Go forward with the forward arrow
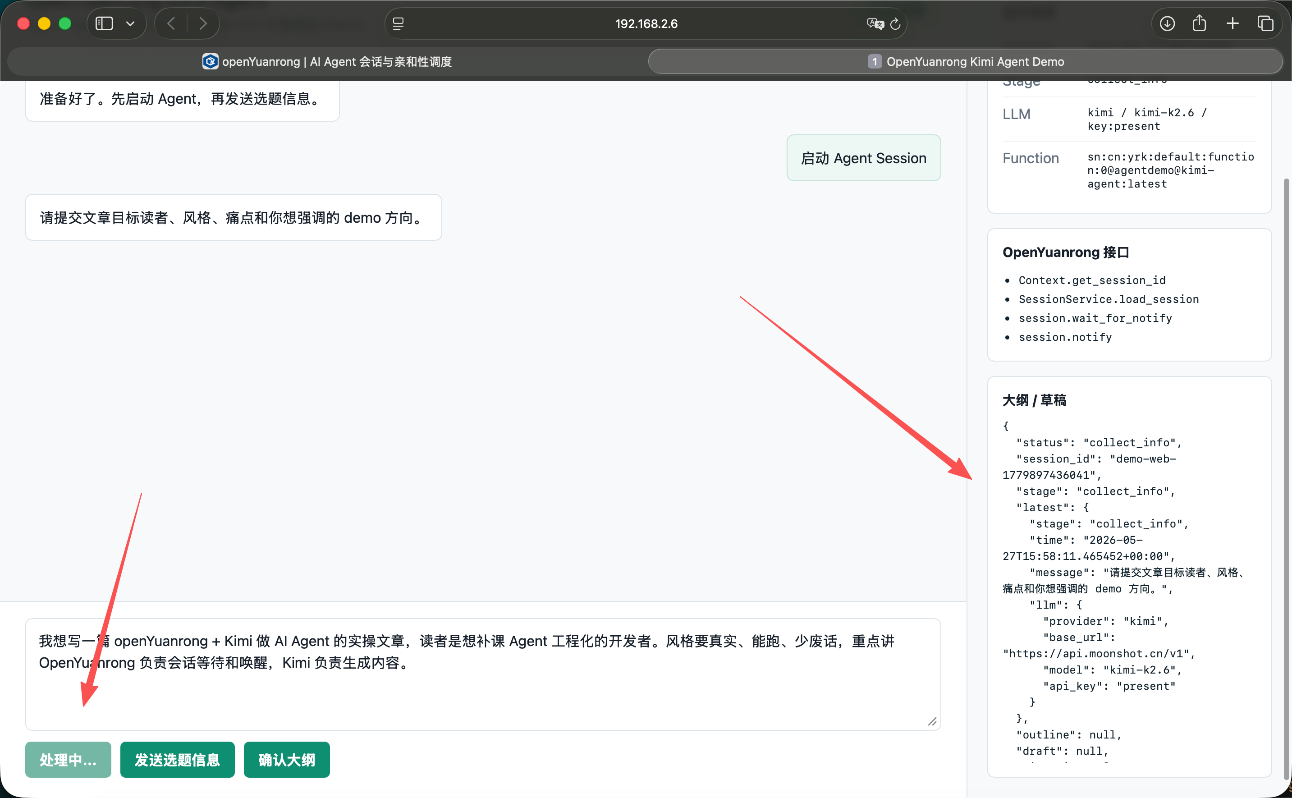 (202, 24)
